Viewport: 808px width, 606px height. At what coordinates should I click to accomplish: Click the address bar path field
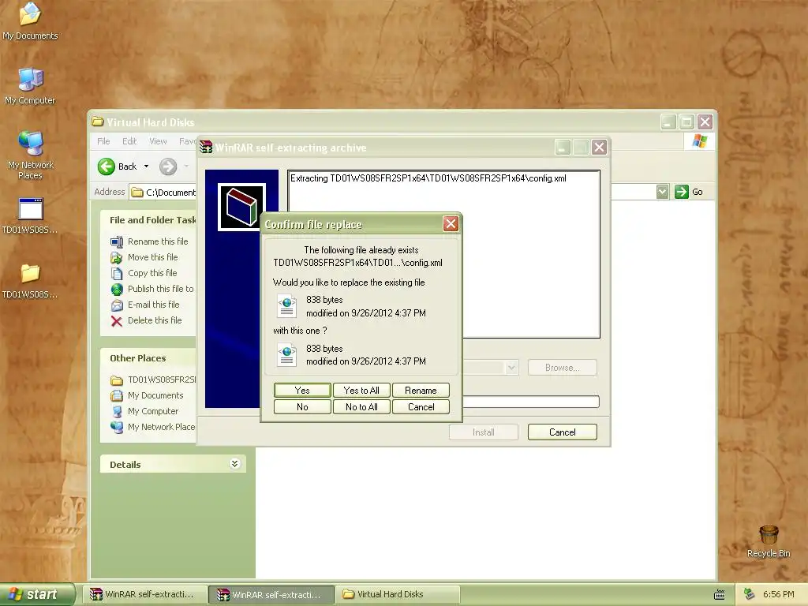pos(163,193)
